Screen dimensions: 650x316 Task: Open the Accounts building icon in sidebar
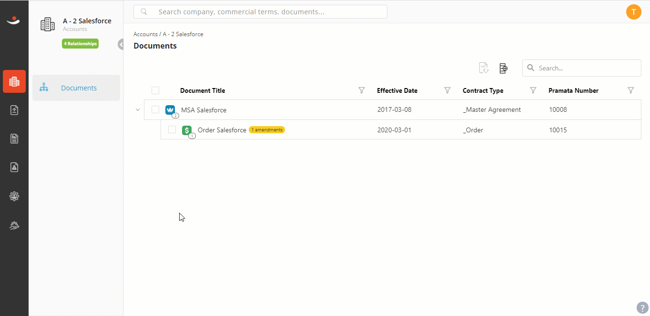pyautogui.click(x=14, y=81)
